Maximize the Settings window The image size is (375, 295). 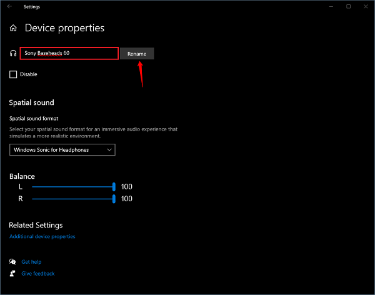click(x=348, y=7)
